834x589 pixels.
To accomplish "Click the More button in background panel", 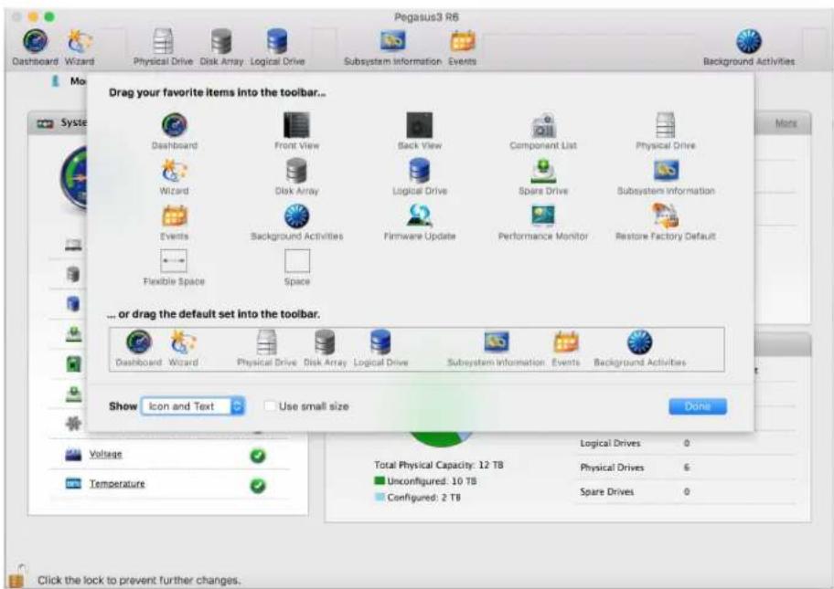I will click(x=786, y=123).
